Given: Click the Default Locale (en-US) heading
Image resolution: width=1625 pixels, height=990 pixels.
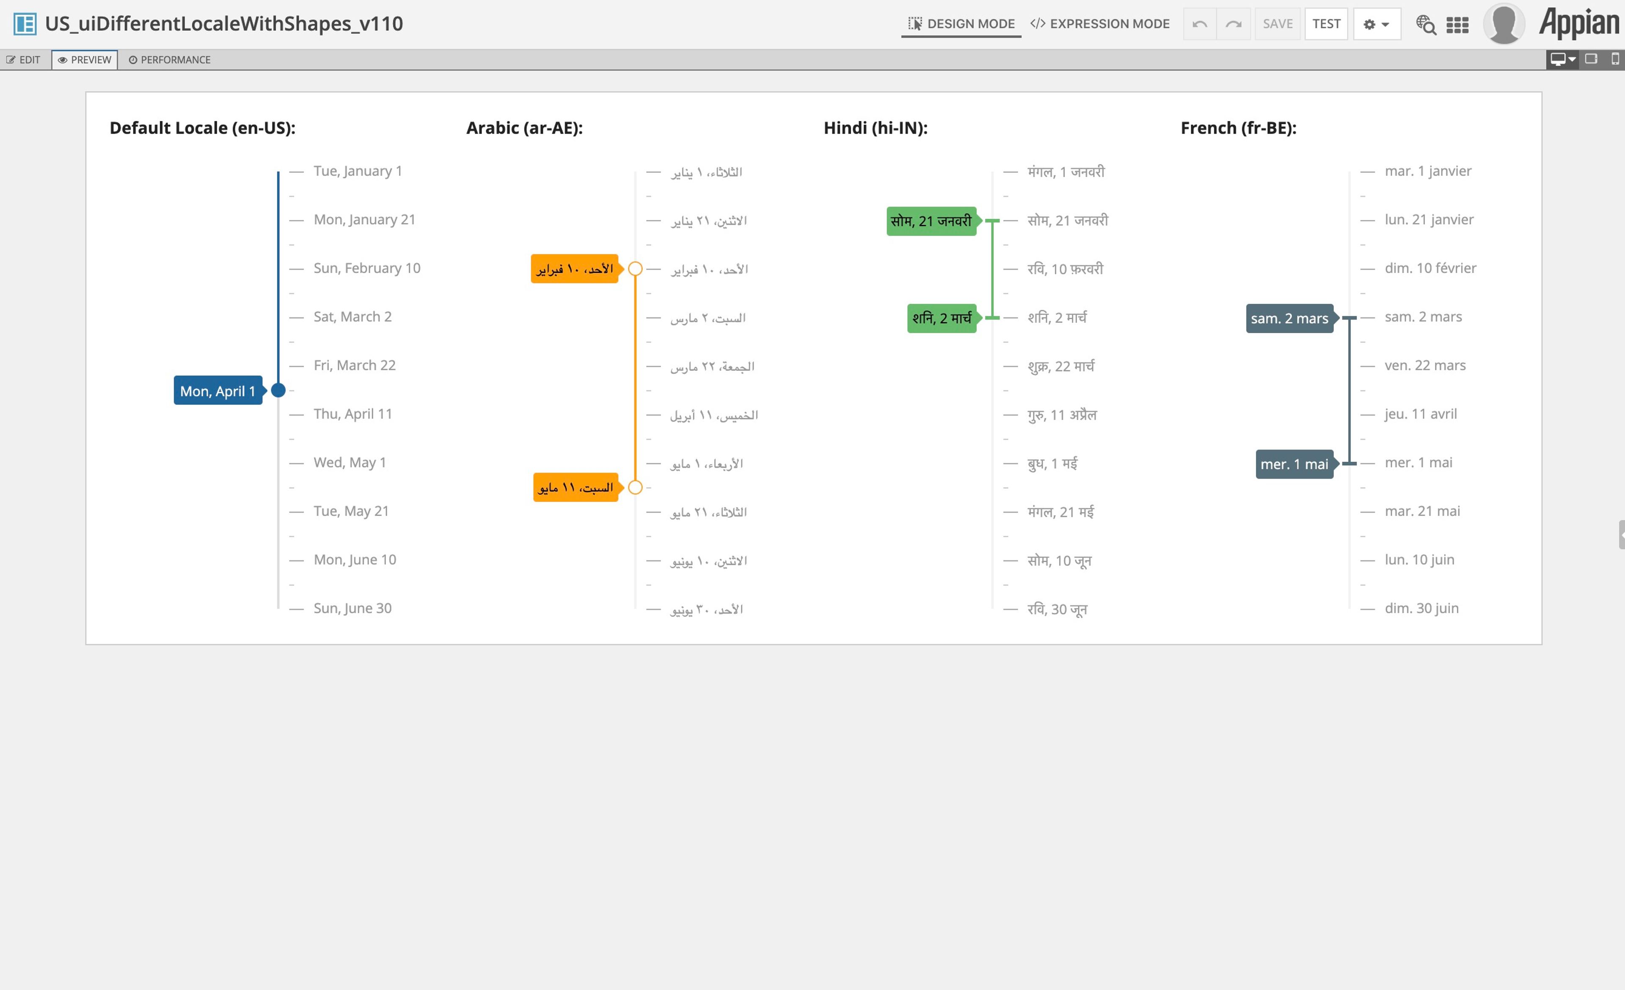Looking at the screenshot, I should [202, 128].
